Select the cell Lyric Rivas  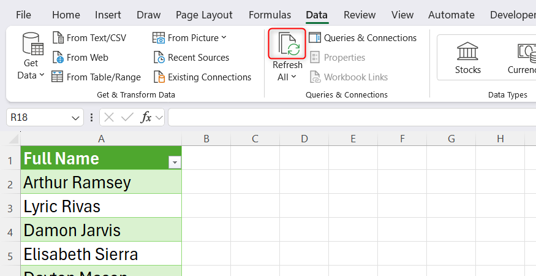tap(101, 205)
